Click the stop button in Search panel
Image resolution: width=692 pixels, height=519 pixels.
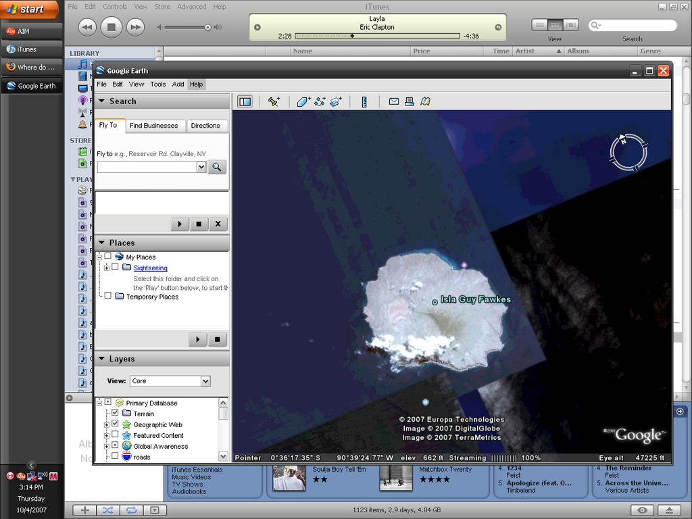199,224
